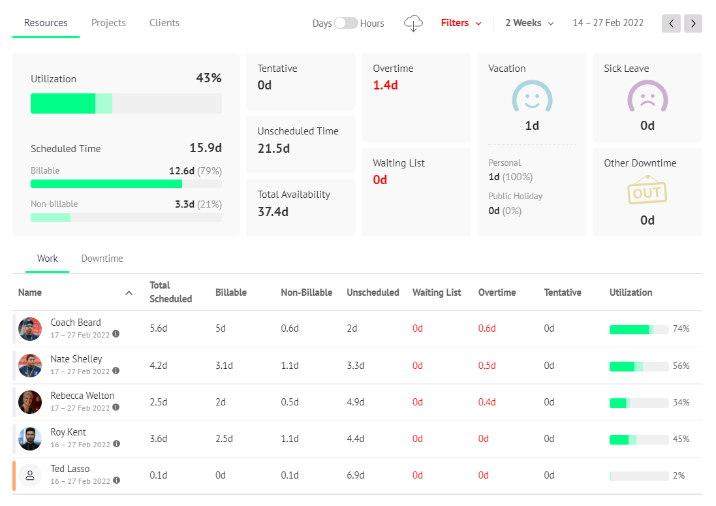This screenshot has height=506, width=716.
Task: Click Nate Shelley's info icon
Action: [116, 372]
